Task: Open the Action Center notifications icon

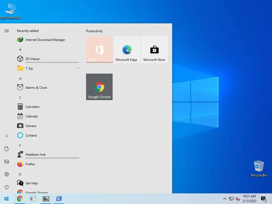Action: (264, 199)
